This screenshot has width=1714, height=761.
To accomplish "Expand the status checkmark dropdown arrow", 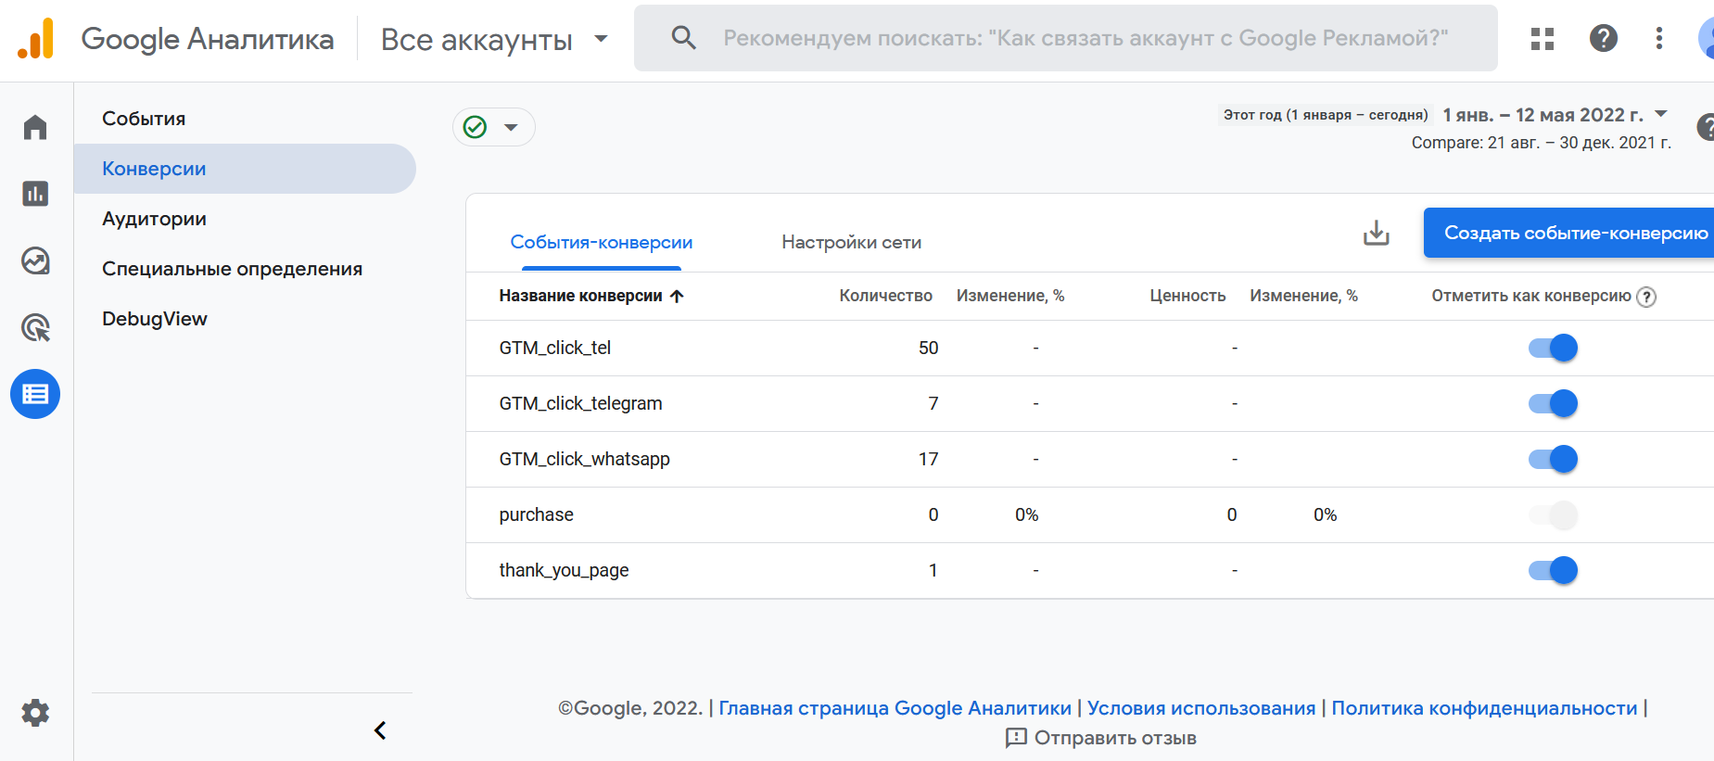I will point(511,127).
